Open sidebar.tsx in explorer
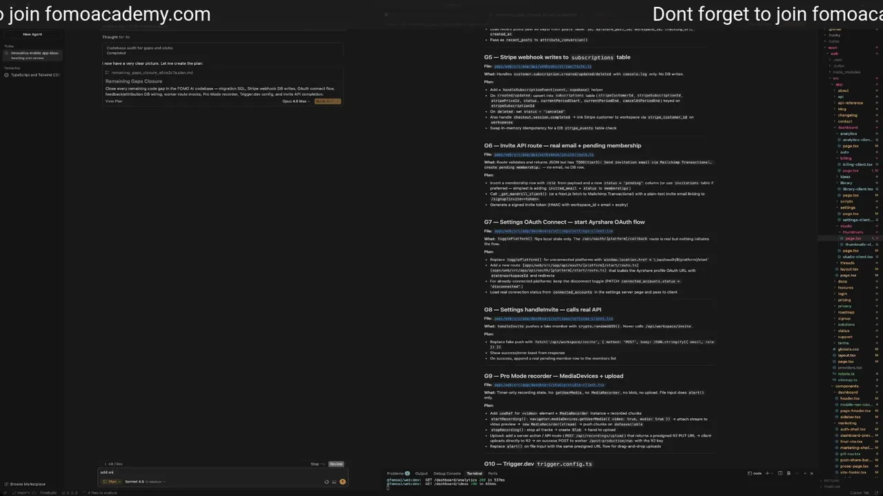Image resolution: width=883 pixels, height=496 pixels. [850, 417]
